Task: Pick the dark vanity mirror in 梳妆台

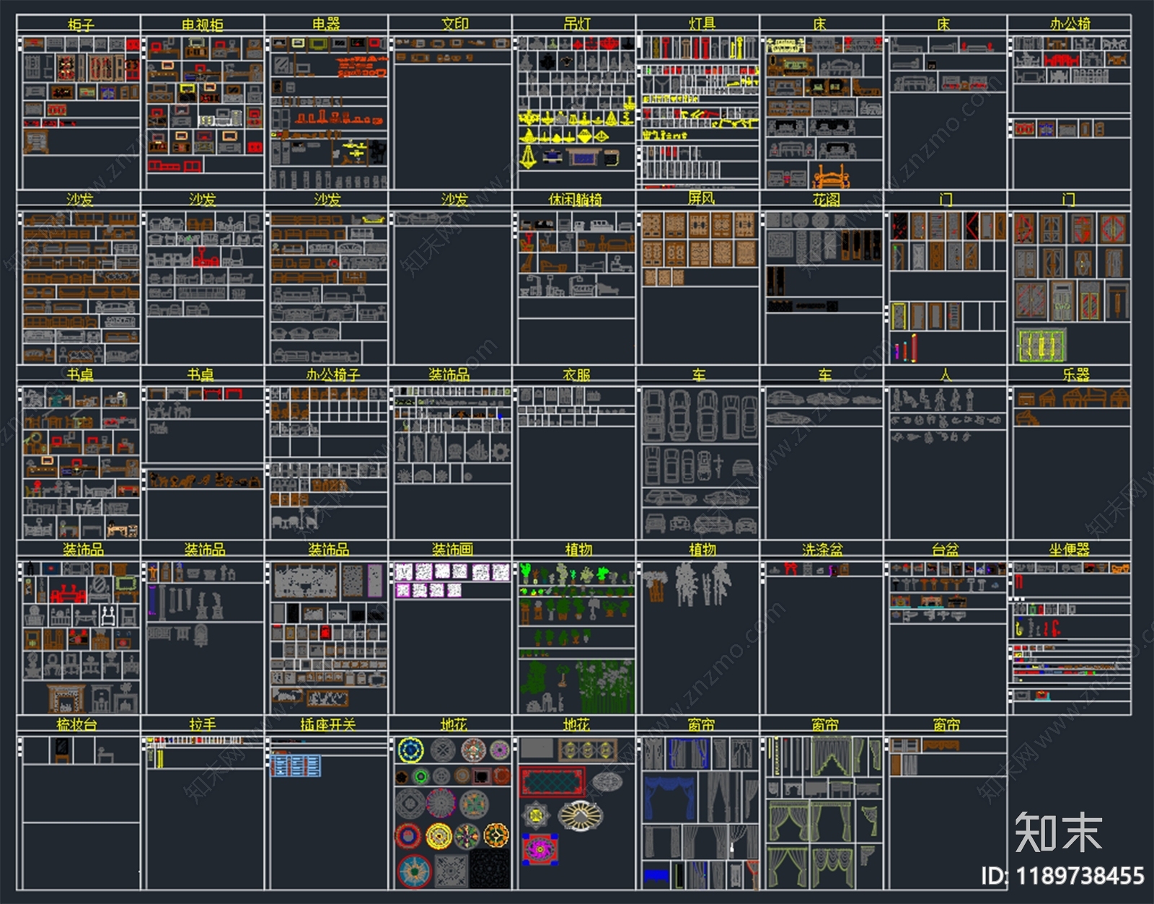Action: coord(63,750)
